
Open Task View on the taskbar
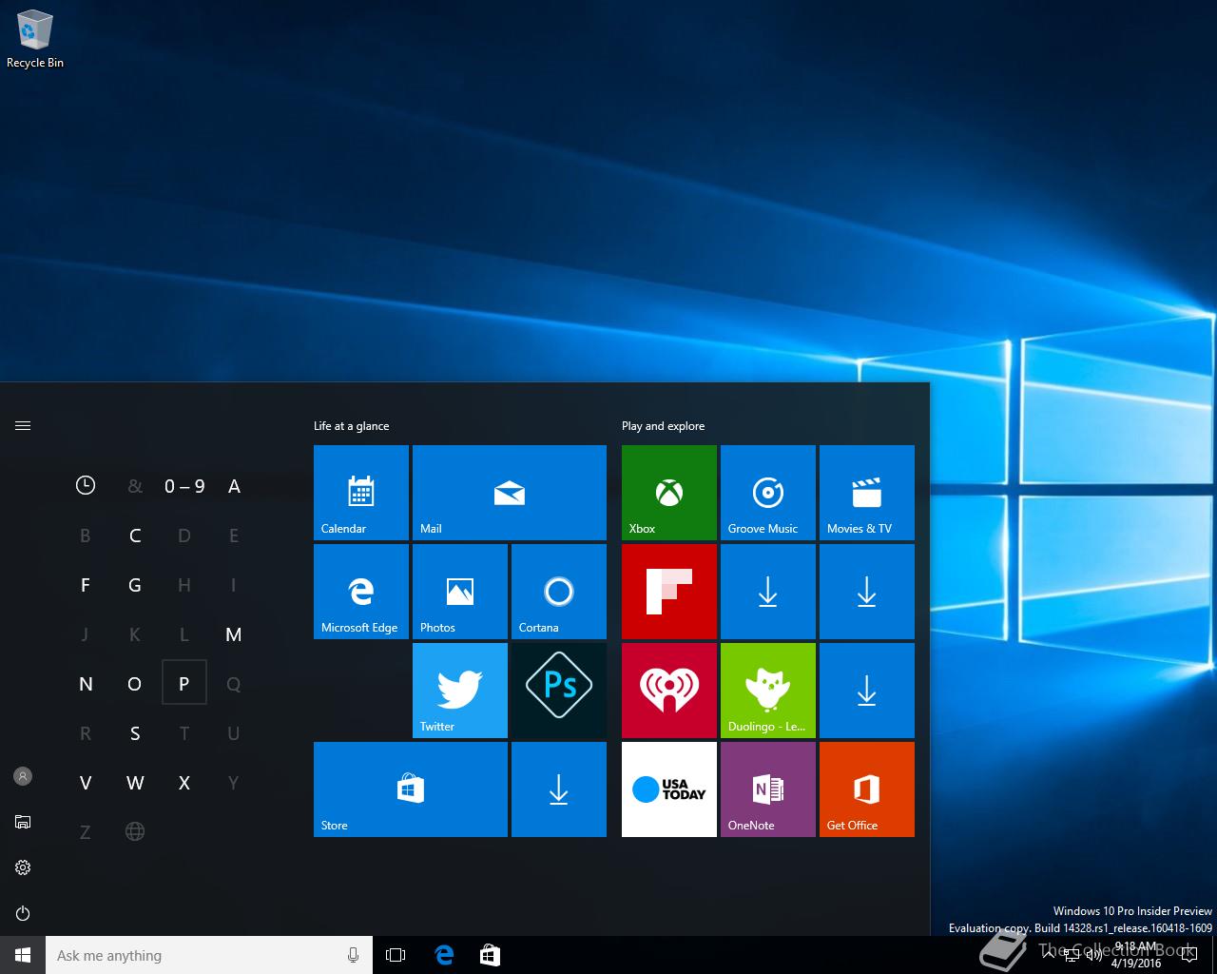(x=396, y=955)
